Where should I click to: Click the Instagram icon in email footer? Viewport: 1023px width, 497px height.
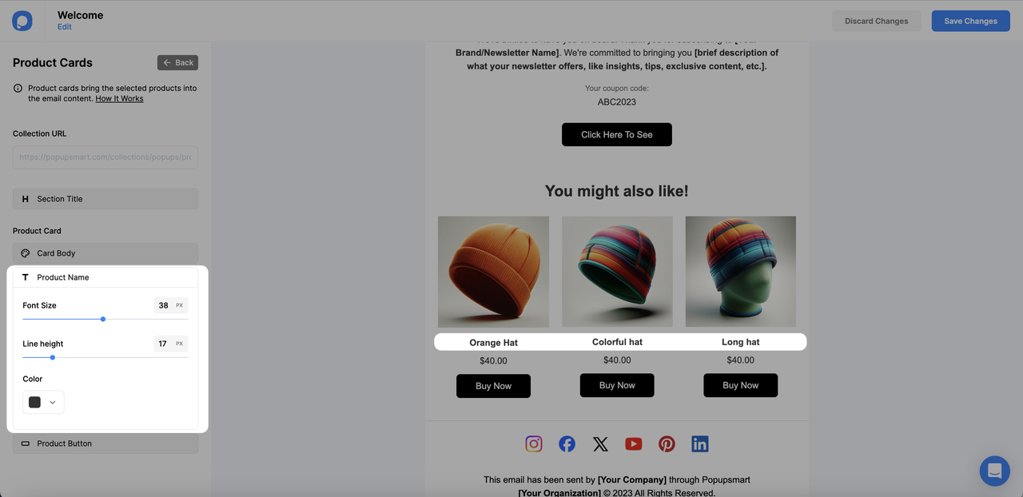coord(534,443)
